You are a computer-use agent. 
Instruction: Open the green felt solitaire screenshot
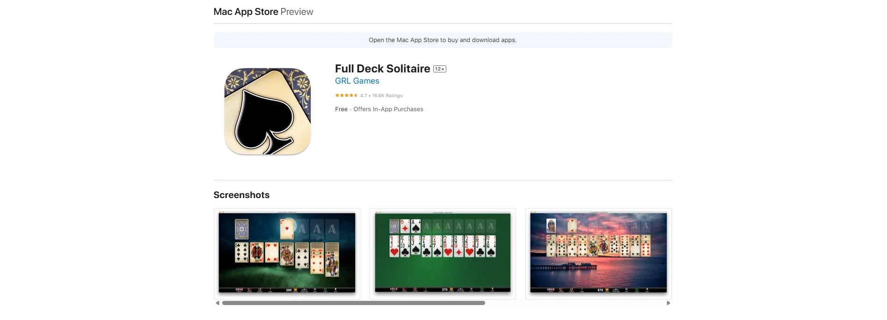pyautogui.click(x=443, y=254)
